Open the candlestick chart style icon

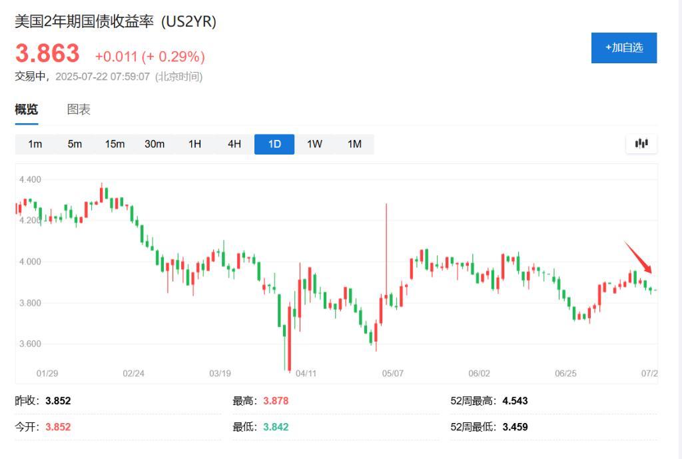pyautogui.click(x=640, y=143)
